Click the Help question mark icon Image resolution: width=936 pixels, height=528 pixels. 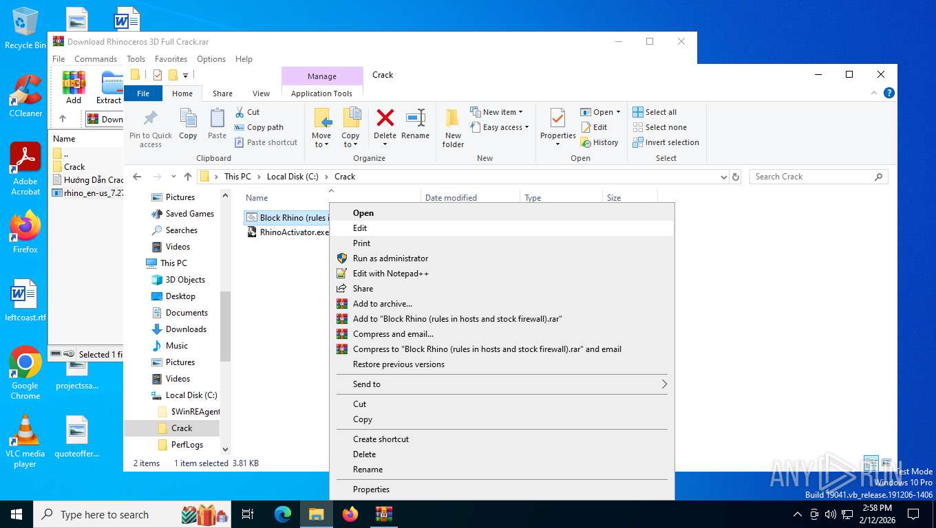click(x=889, y=93)
